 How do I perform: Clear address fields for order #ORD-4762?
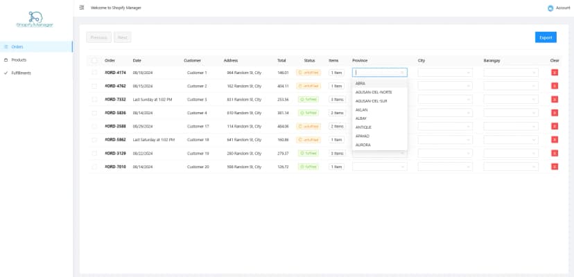(x=555, y=86)
